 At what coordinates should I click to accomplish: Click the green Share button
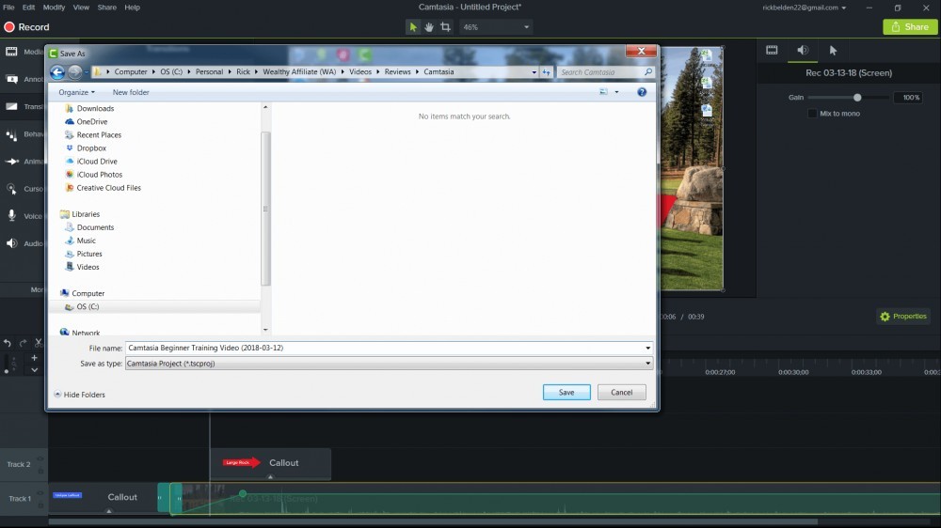[910, 27]
